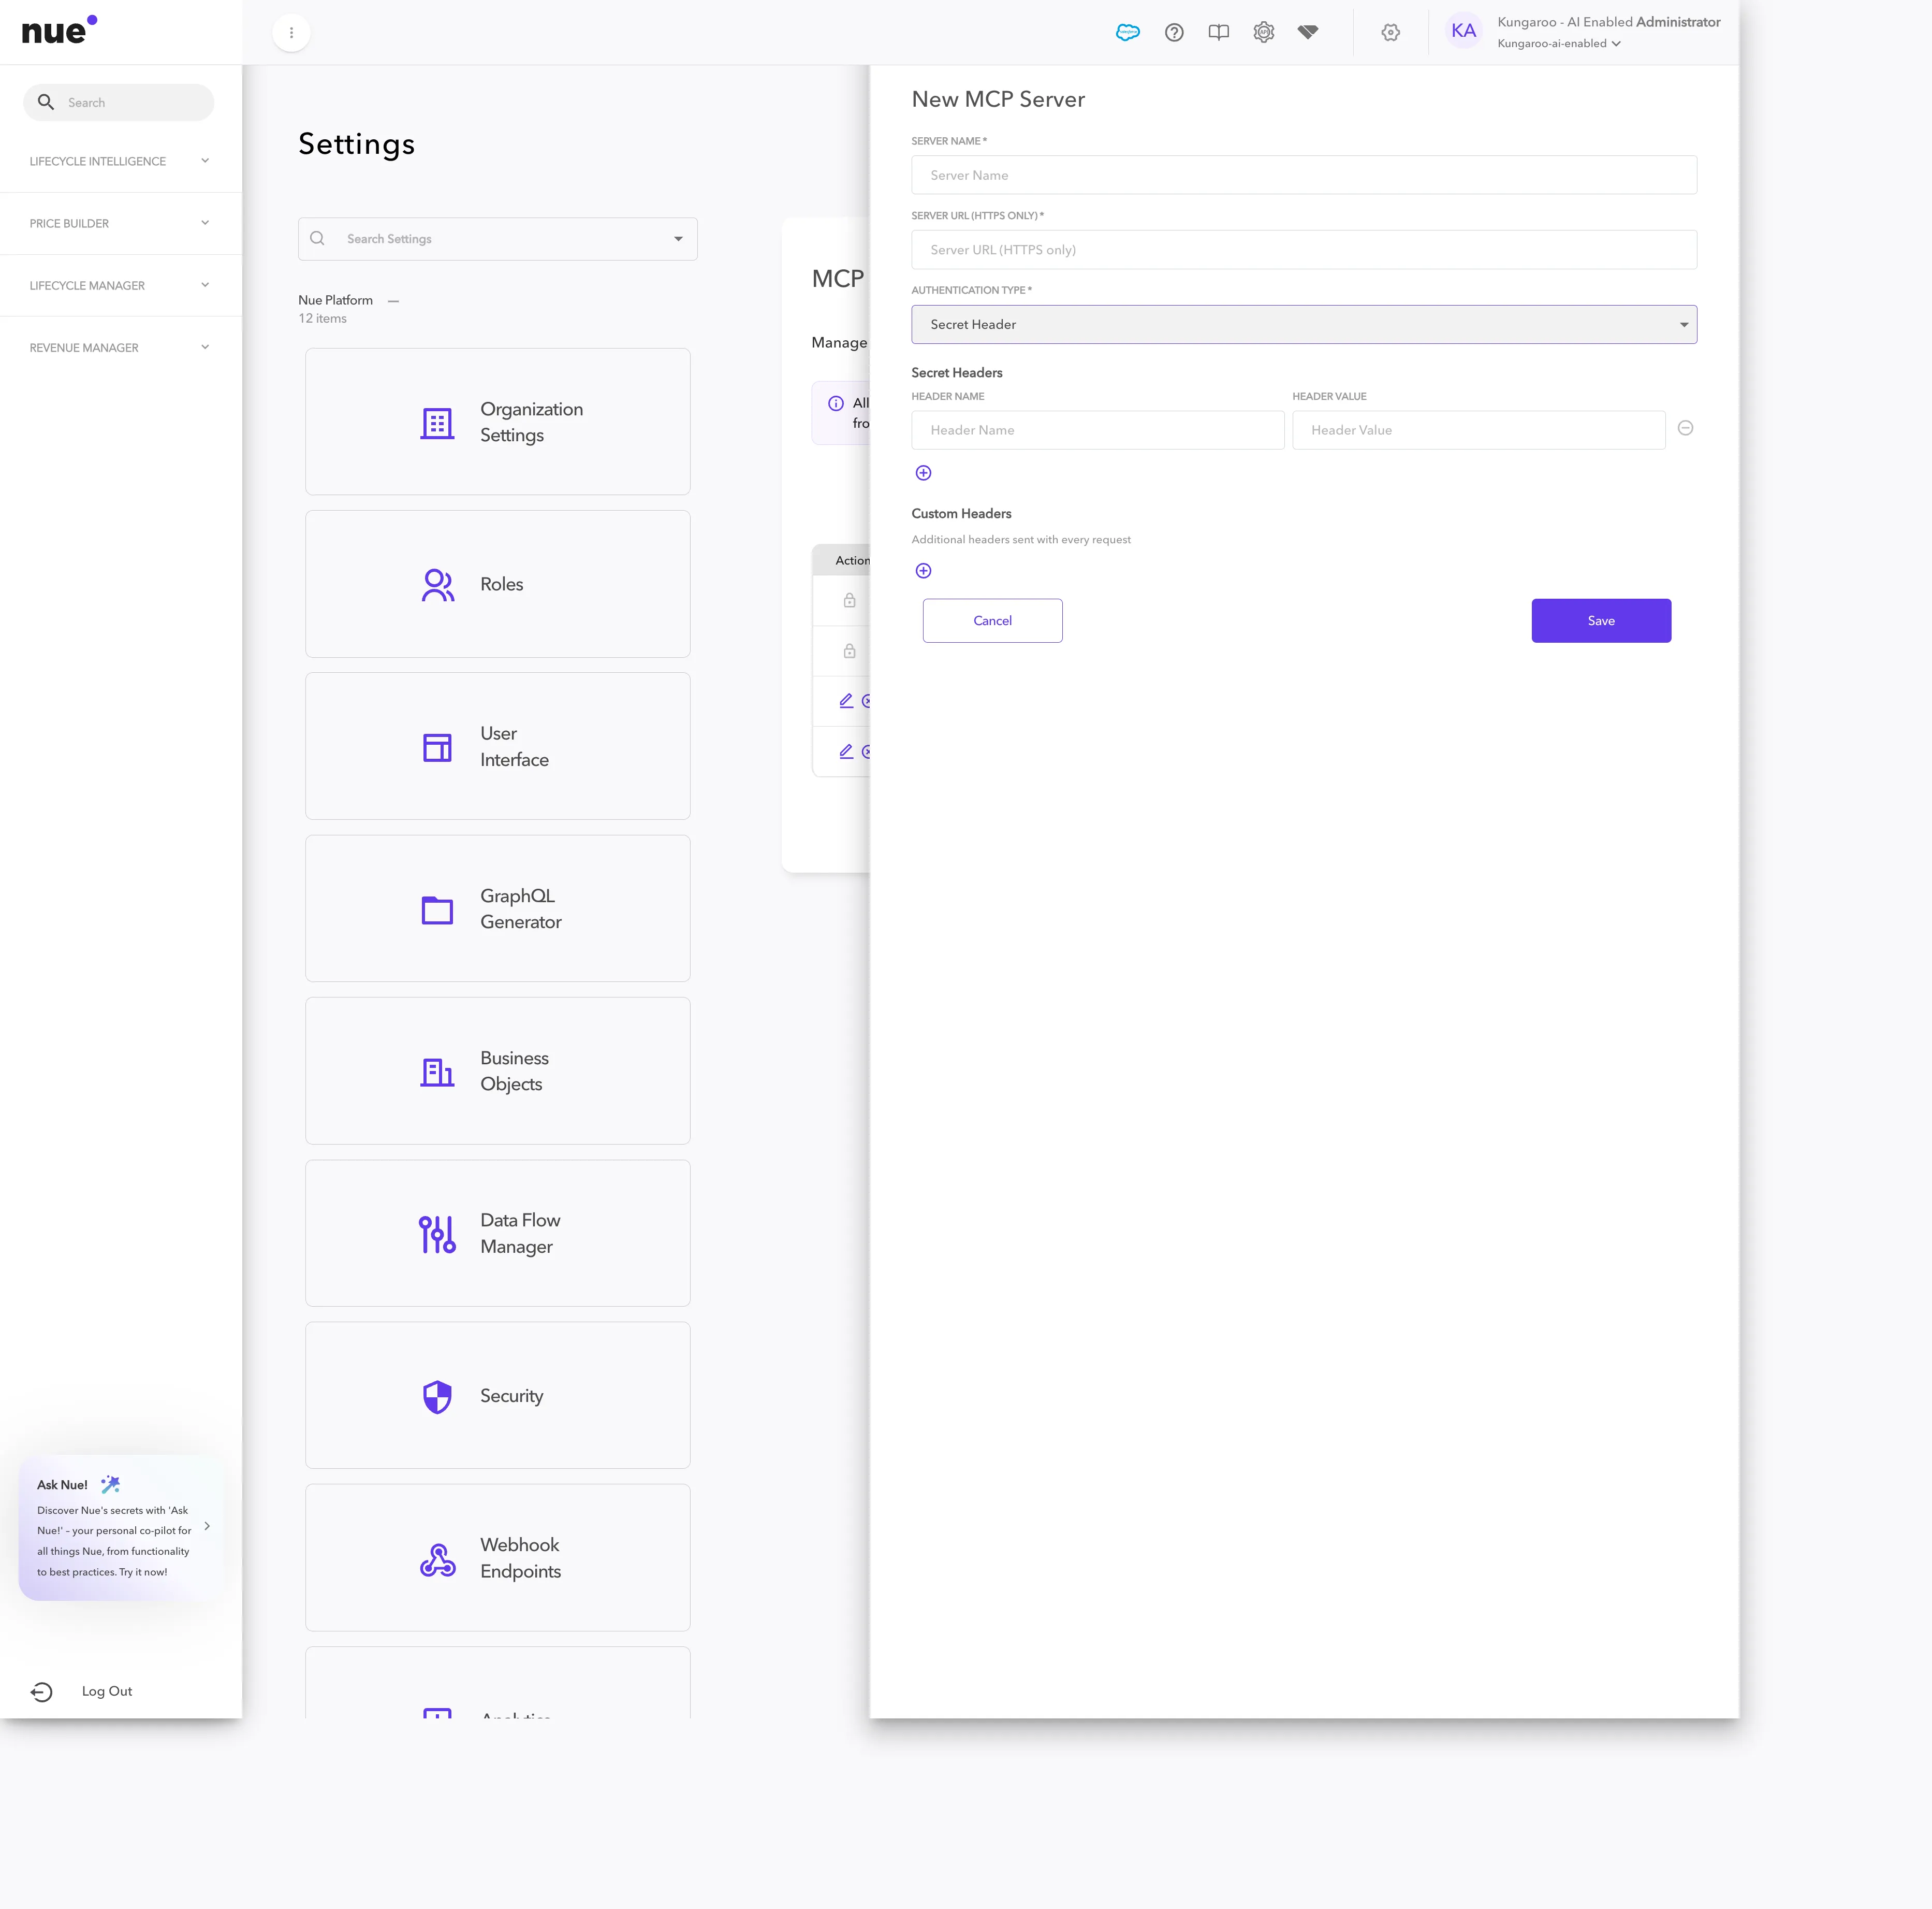The height and width of the screenshot is (1909, 1932).
Task: Open the Kungaroo-ai-enabled tenant dropdown
Action: pyautogui.click(x=1558, y=43)
